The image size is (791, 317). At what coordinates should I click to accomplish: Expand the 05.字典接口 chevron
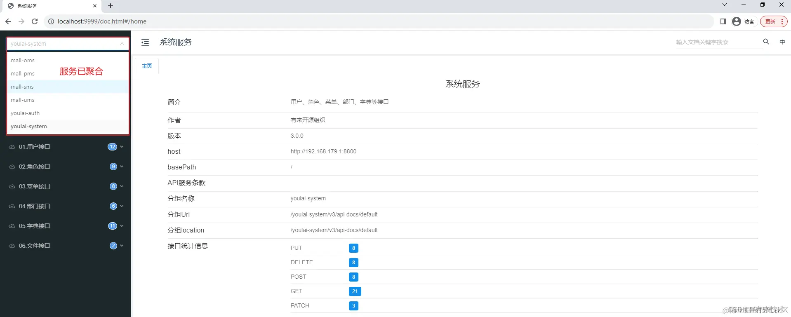pyautogui.click(x=122, y=226)
